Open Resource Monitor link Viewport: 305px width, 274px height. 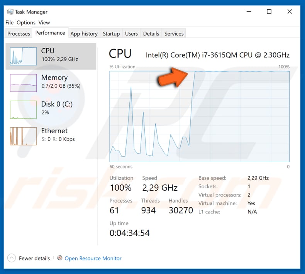point(93,258)
